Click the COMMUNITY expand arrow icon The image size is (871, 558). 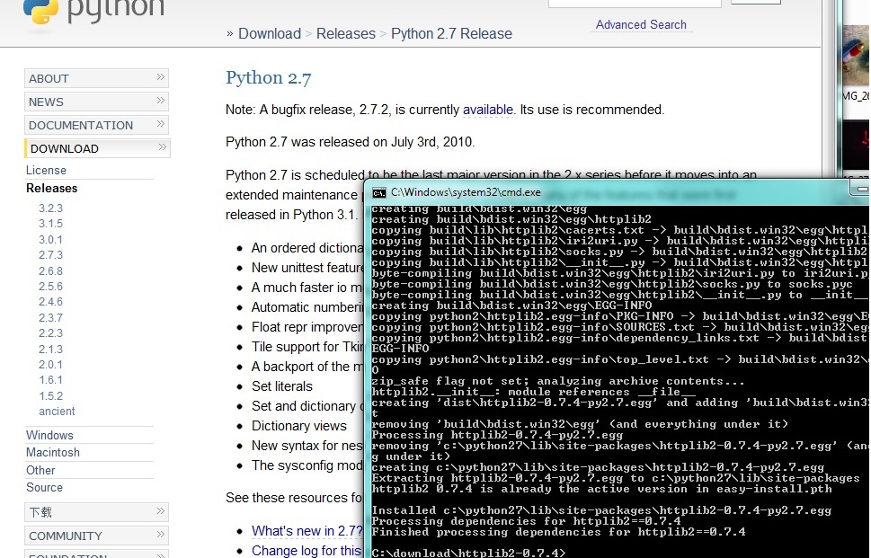(160, 536)
